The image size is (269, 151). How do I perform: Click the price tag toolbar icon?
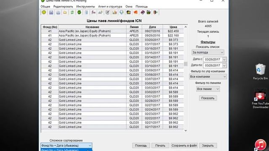point(121,12)
